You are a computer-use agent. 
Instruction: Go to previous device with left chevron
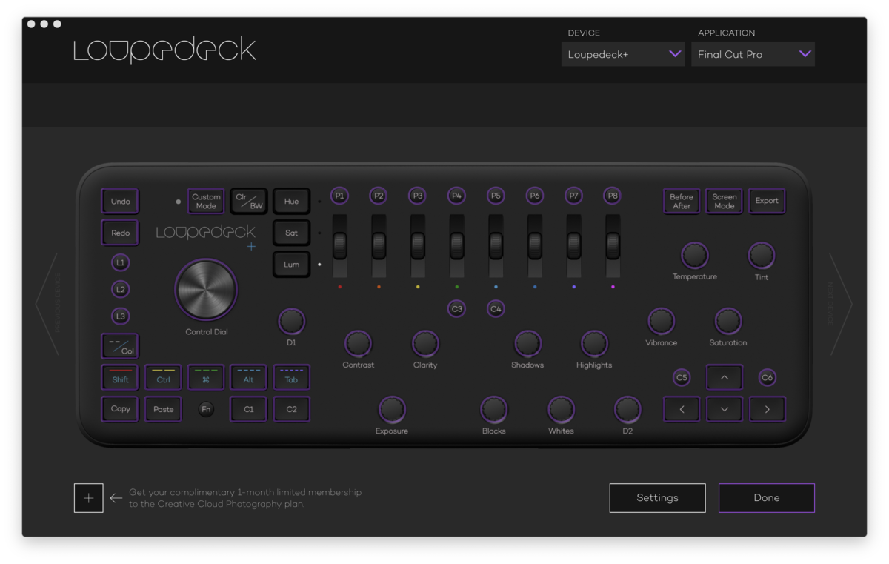tap(47, 304)
